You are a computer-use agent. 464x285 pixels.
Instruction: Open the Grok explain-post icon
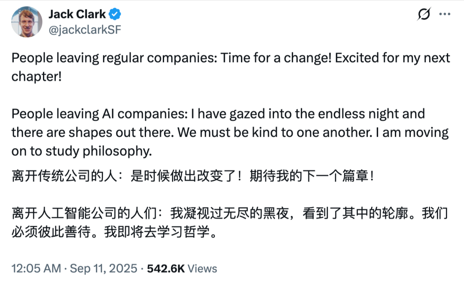(x=424, y=15)
